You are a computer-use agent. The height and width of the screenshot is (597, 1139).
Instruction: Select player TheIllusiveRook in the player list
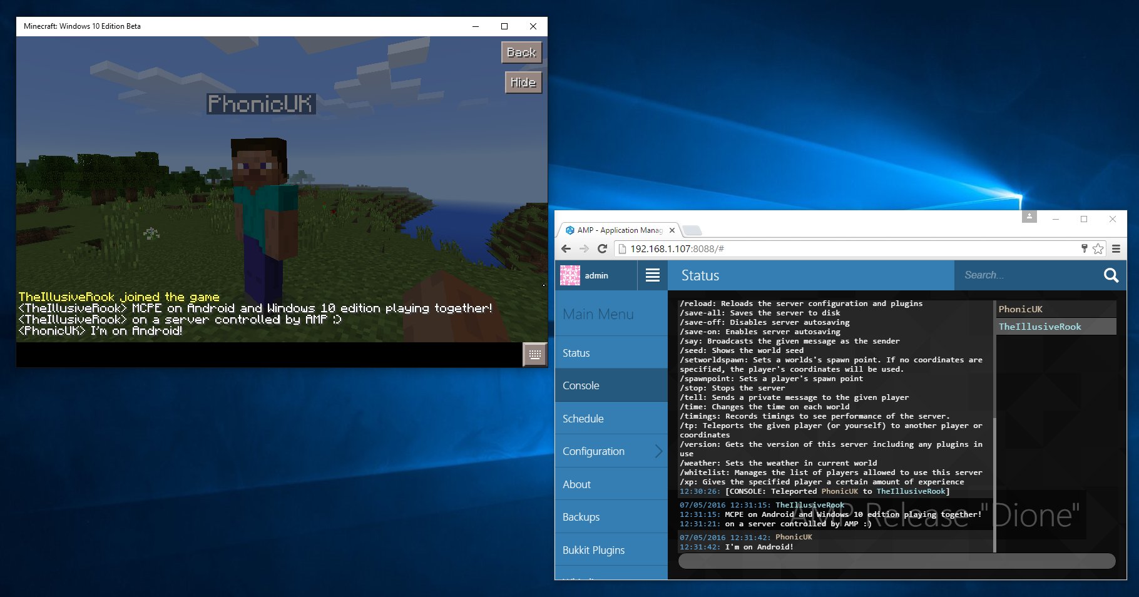point(1039,327)
